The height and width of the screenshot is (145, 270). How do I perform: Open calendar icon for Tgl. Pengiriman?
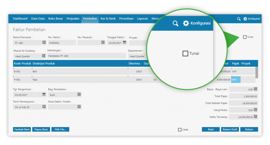44,94
